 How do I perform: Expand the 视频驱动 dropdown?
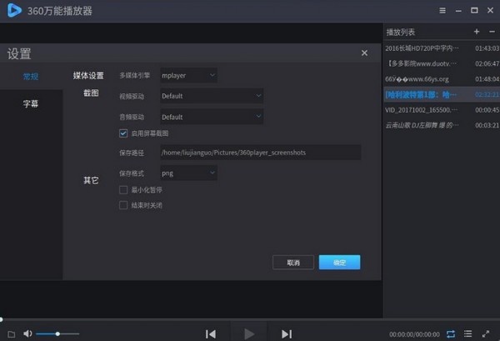[x=212, y=96]
